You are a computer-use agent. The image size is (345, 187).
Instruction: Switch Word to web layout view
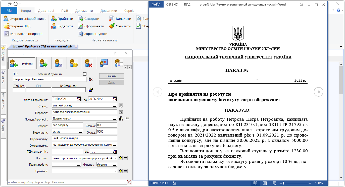[274, 183]
